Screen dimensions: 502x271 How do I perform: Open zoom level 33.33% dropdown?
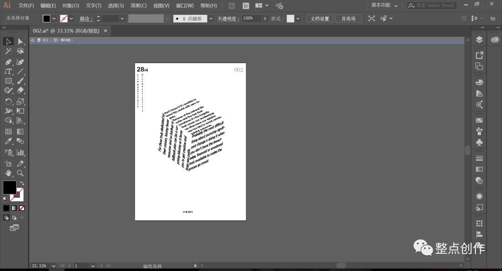pos(54,266)
